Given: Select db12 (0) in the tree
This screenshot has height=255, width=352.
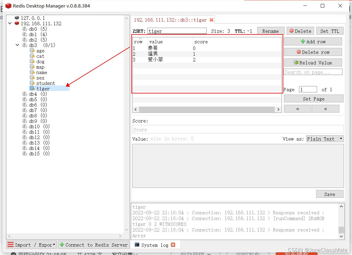Looking at the screenshot, I should coord(39,137).
